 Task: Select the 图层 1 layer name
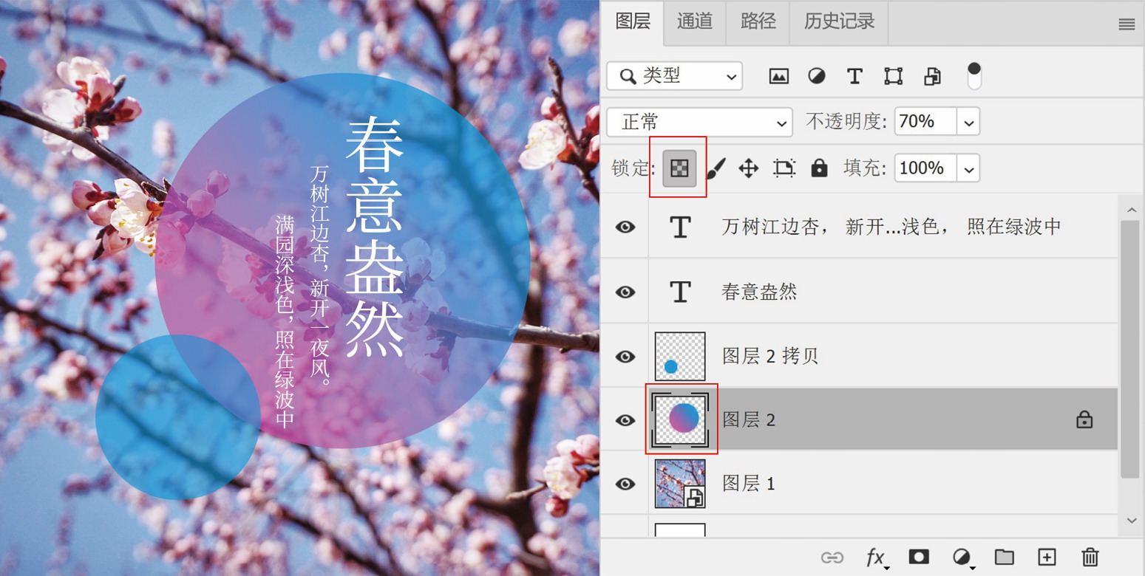(748, 484)
